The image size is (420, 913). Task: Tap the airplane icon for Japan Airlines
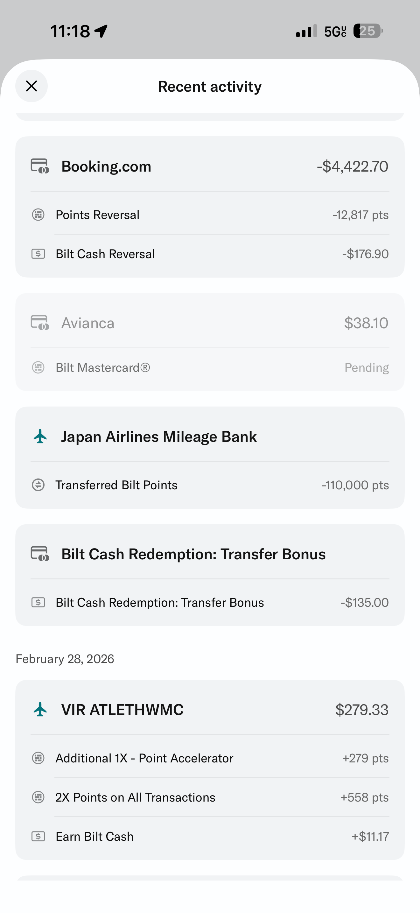pyautogui.click(x=40, y=436)
